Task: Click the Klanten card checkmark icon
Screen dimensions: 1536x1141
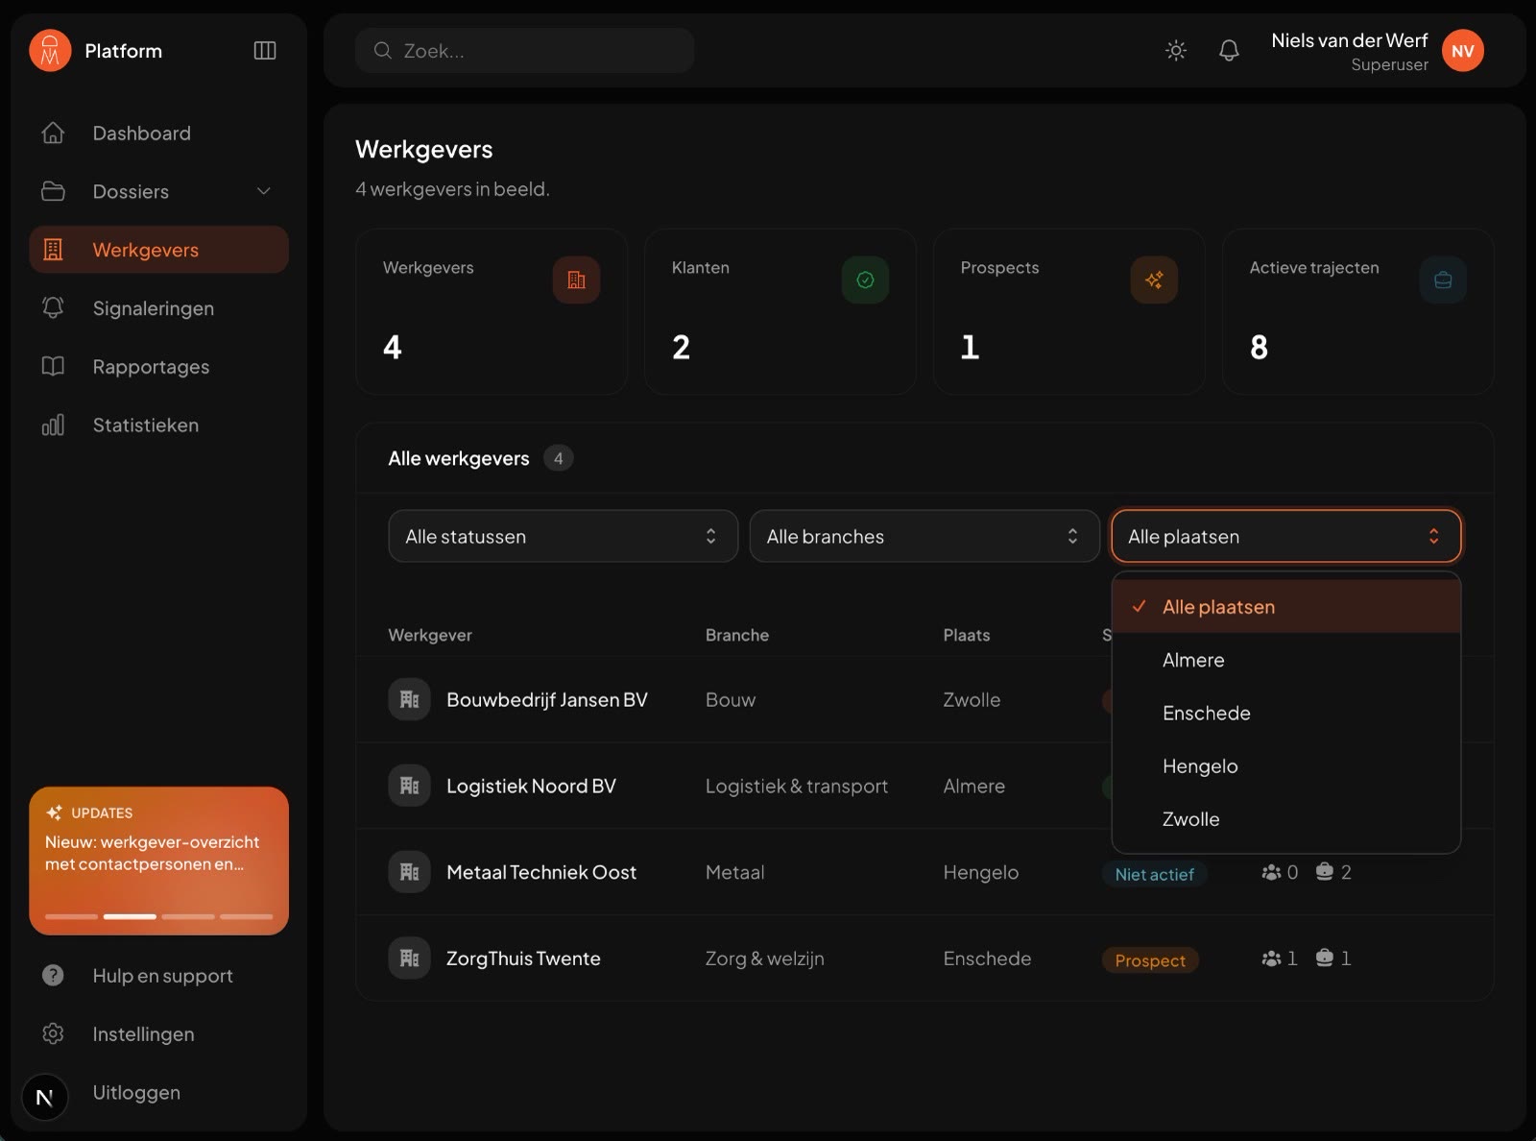Action: pyautogui.click(x=865, y=280)
